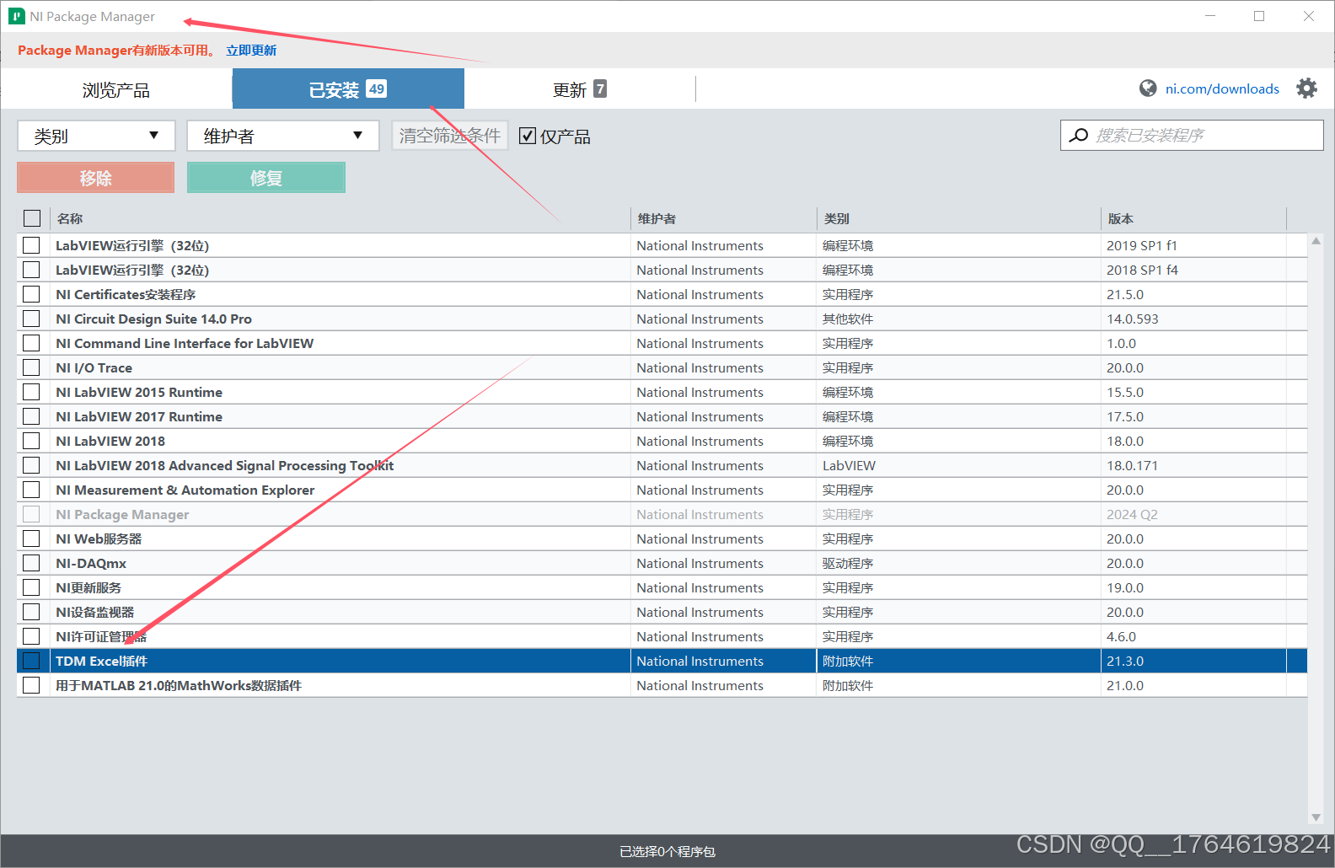This screenshot has height=868, width=1335.
Task: Open the ni.com/downloads link
Action: 1222,88
